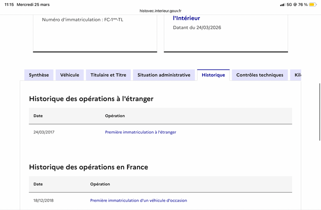Click the "l'Intérieur" blue heading link
The height and width of the screenshot is (210, 321).
pyautogui.click(x=186, y=18)
